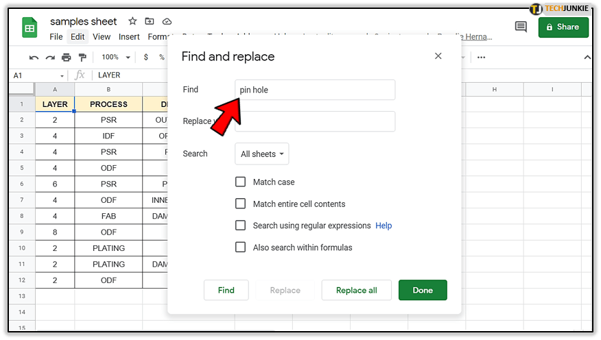Select the paint format roller icon

pyautogui.click(x=83, y=58)
